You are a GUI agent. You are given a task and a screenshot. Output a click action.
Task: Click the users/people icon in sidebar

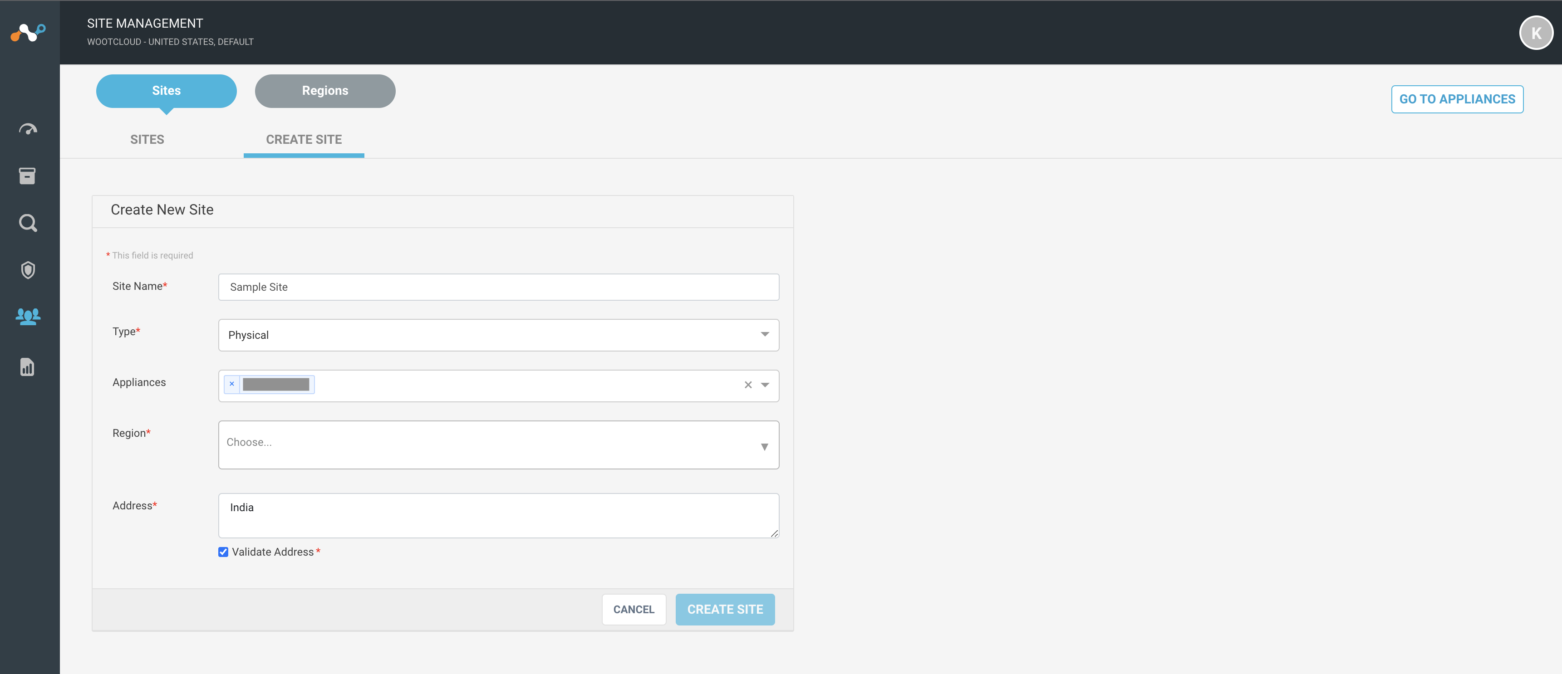click(28, 317)
